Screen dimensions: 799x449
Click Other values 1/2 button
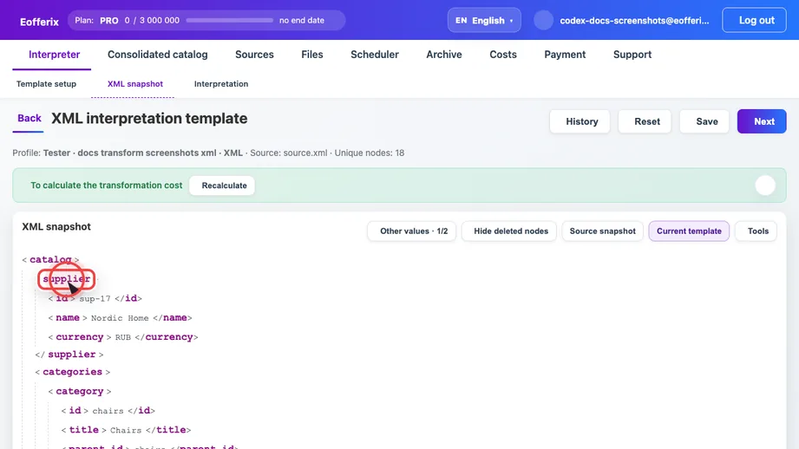412,231
